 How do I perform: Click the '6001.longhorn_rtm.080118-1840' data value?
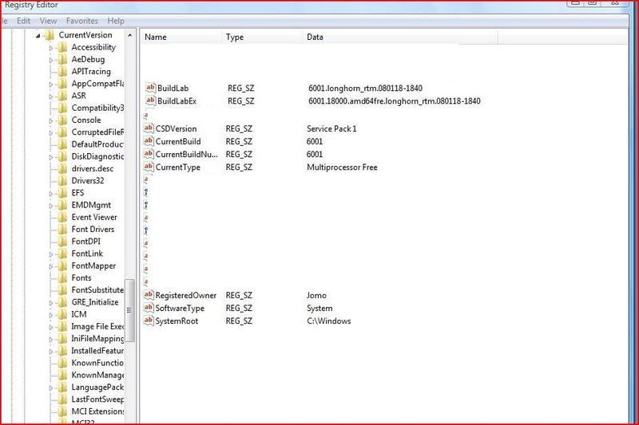(x=365, y=89)
